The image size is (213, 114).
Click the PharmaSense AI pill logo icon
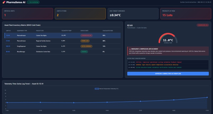tap(4, 2)
